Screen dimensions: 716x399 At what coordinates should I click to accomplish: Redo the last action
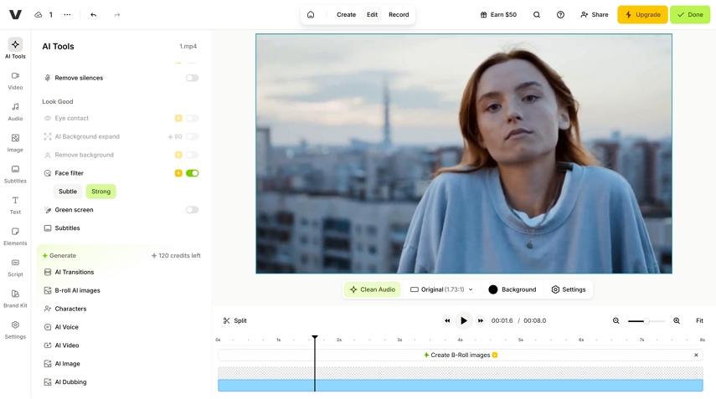pyautogui.click(x=117, y=14)
